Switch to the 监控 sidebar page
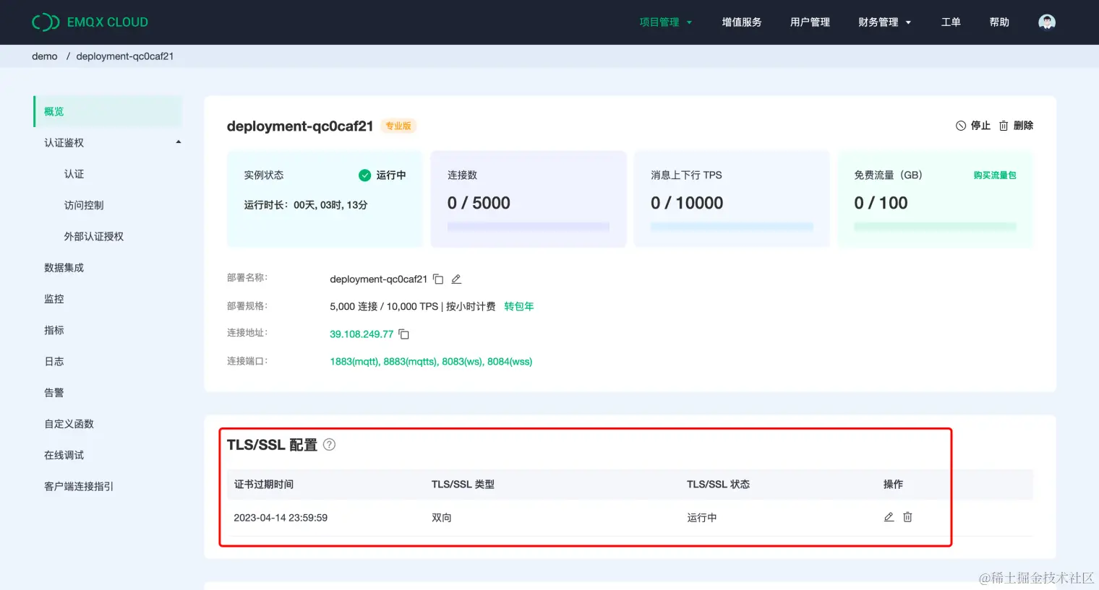 pyautogui.click(x=54, y=298)
